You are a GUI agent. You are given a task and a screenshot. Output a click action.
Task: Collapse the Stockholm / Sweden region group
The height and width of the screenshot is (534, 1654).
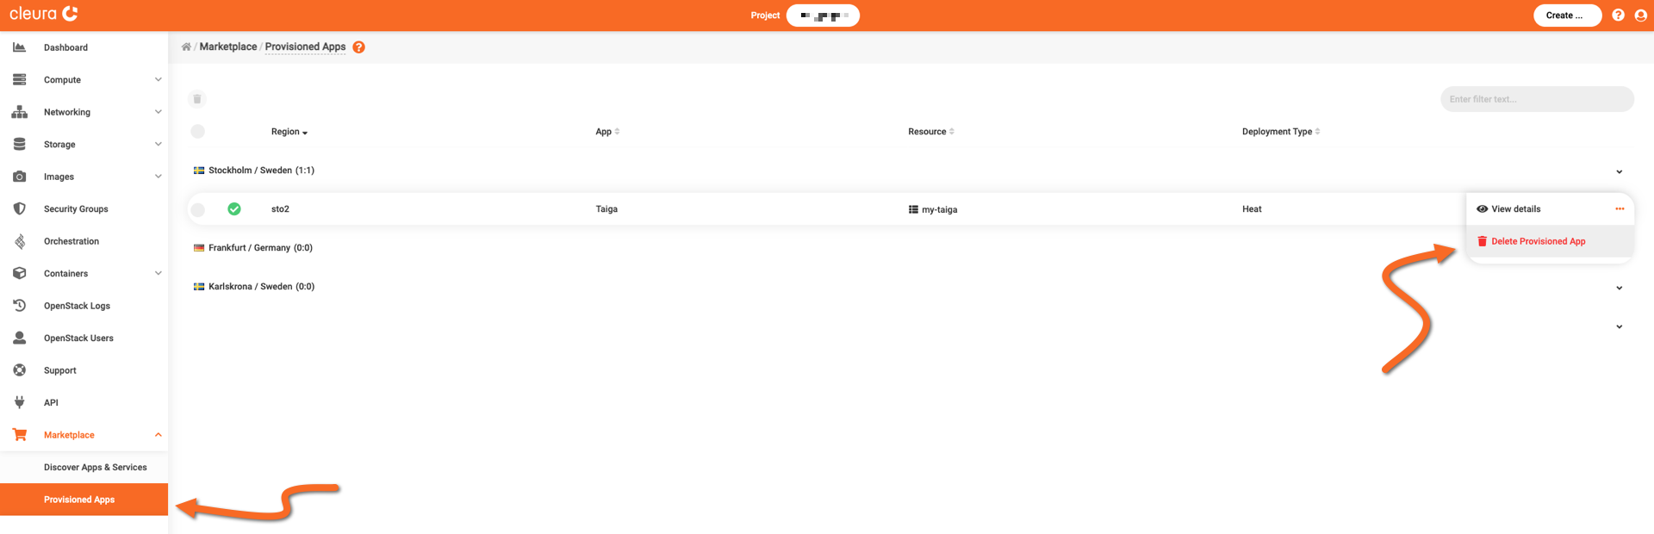tap(1619, 171)
